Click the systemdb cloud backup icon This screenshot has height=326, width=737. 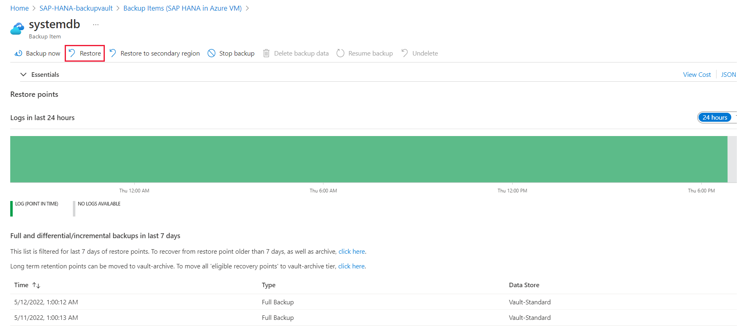17,29
